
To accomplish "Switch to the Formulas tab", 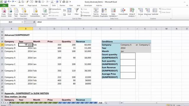I will point(44,5).
